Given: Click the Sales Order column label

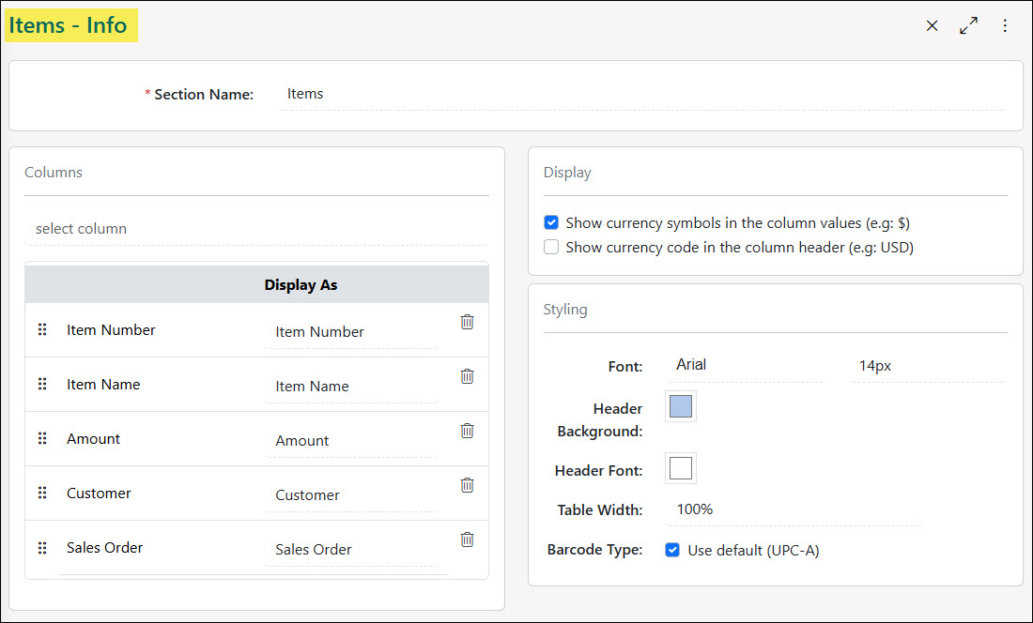Looking at the screenshot, I should coord(105,547).
